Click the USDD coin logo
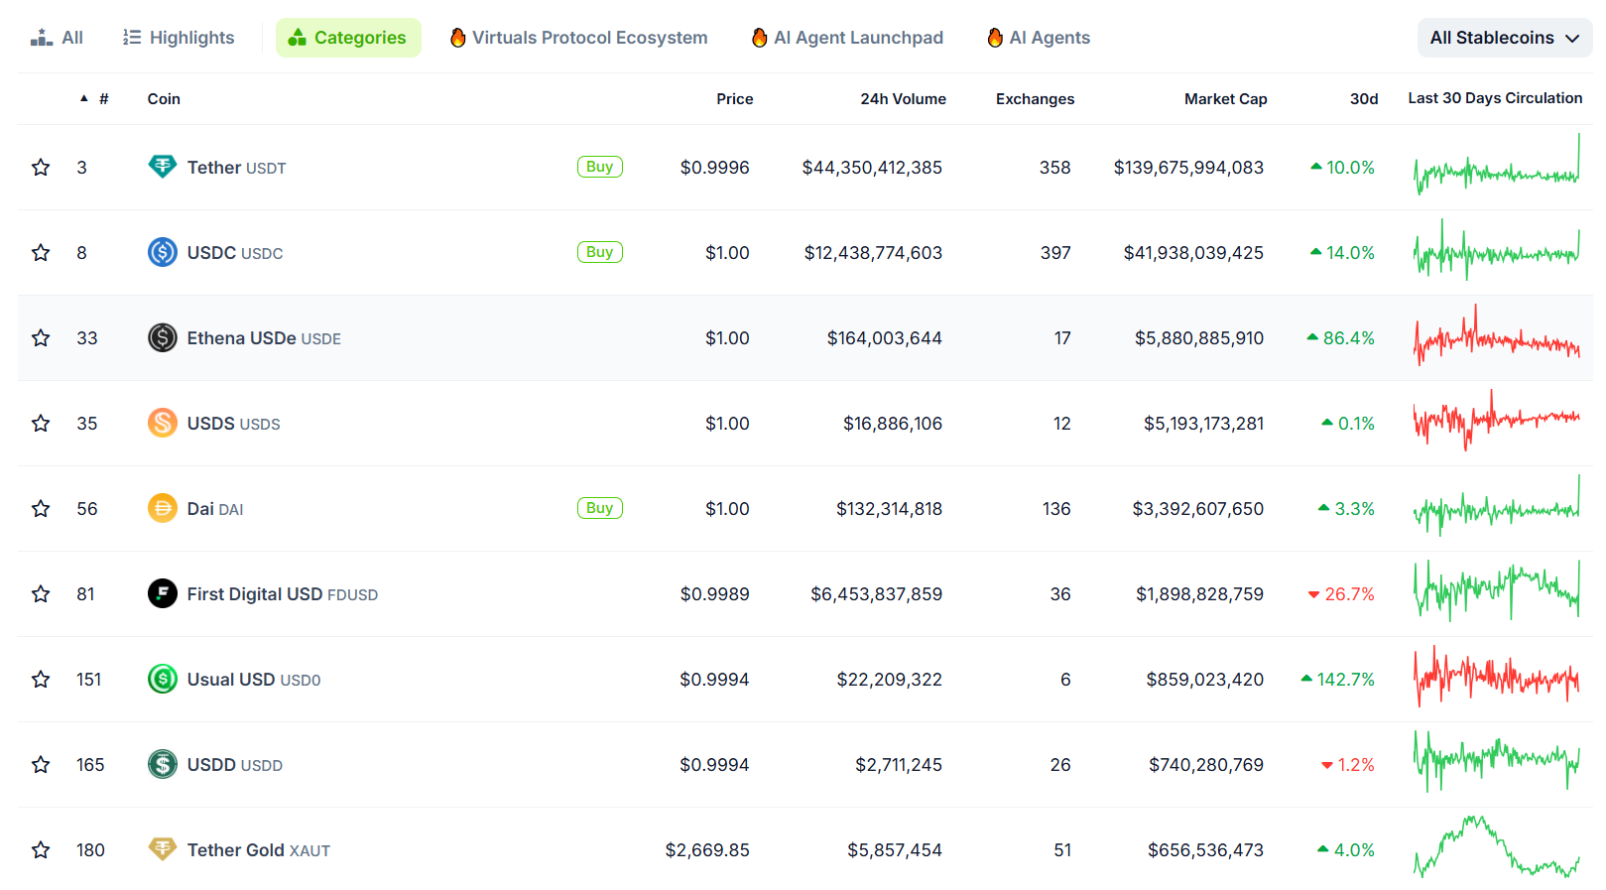Image resolution: width=1606 pixels, height=890 pixels. [163, 764]
